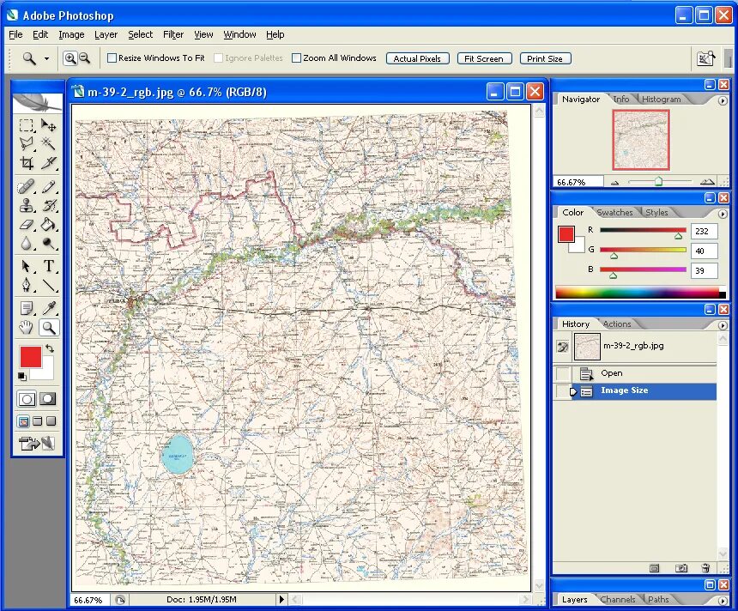Select the Blur tool
The image size is (738, 611).
pyautogui.click(x=27, y=244)
